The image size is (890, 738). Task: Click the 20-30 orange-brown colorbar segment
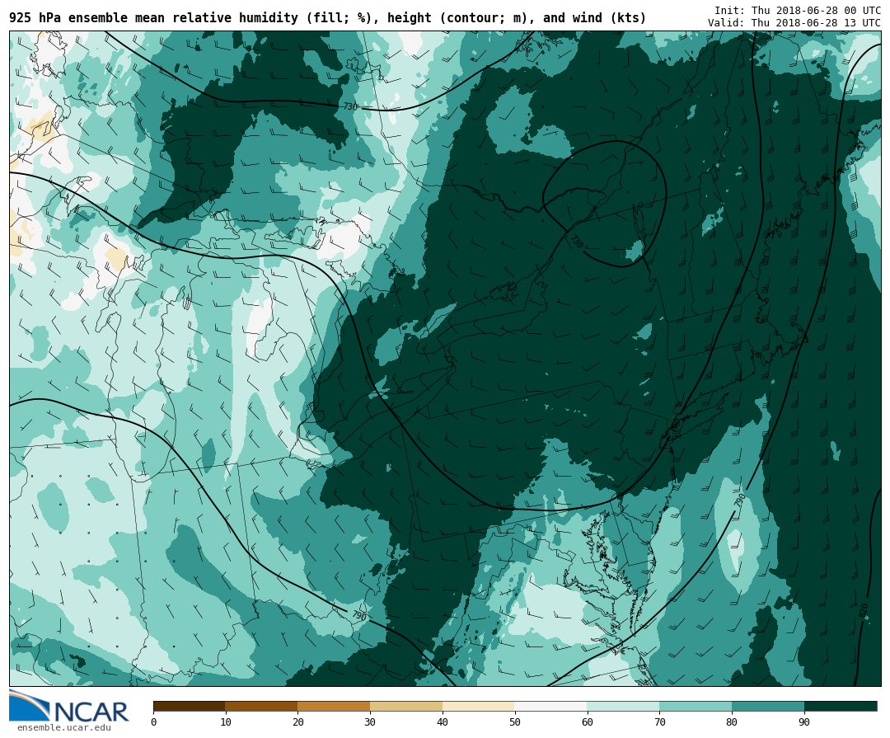(x=334, y=706)
